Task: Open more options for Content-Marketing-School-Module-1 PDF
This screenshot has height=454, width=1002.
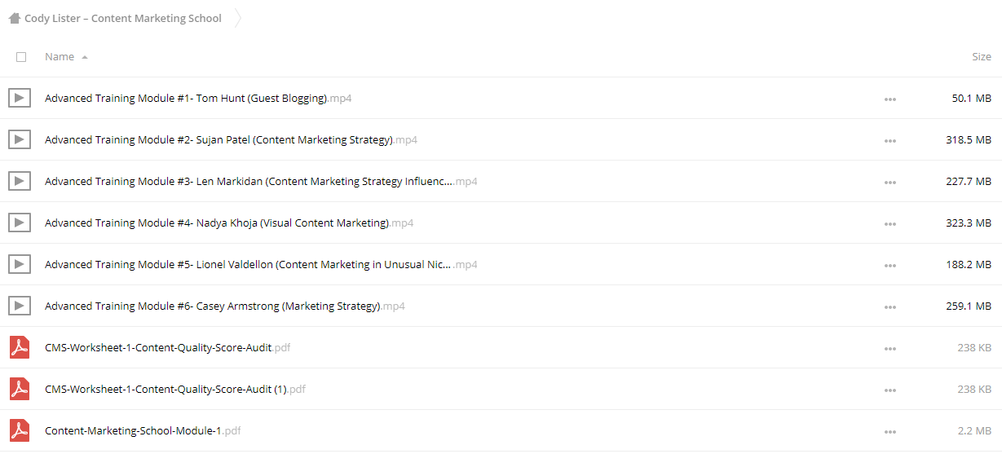Action: click(x=889, y=432)
